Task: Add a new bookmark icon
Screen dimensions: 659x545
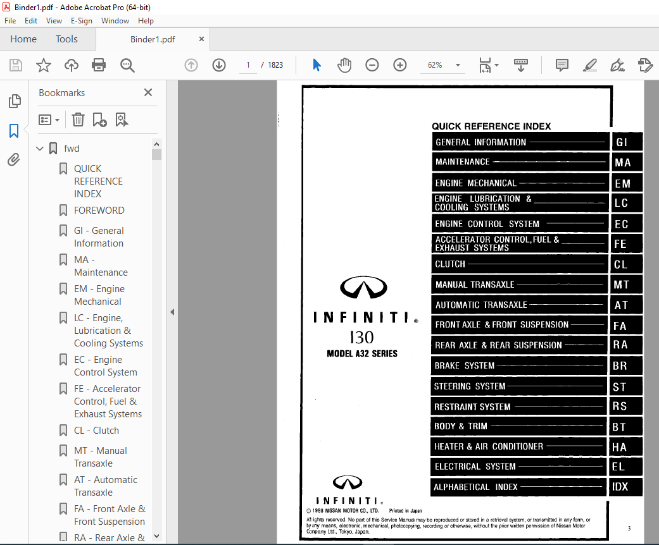Action: coord(99,120)
